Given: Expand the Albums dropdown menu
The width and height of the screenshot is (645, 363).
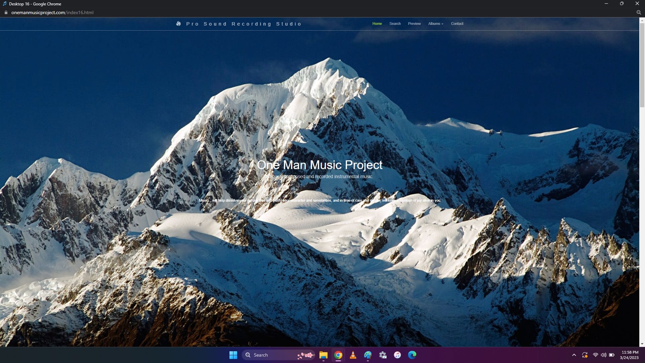Looking at the screenshot, I should (435, 24).
